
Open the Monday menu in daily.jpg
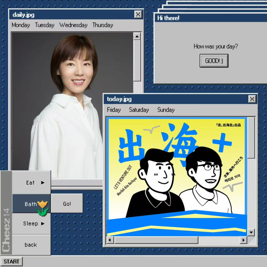[21, 25]
